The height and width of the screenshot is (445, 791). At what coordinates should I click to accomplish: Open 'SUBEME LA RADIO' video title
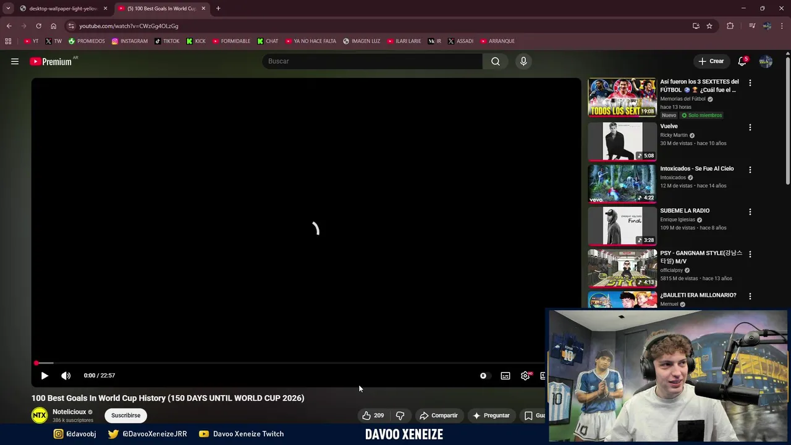(x=685, y=211)
